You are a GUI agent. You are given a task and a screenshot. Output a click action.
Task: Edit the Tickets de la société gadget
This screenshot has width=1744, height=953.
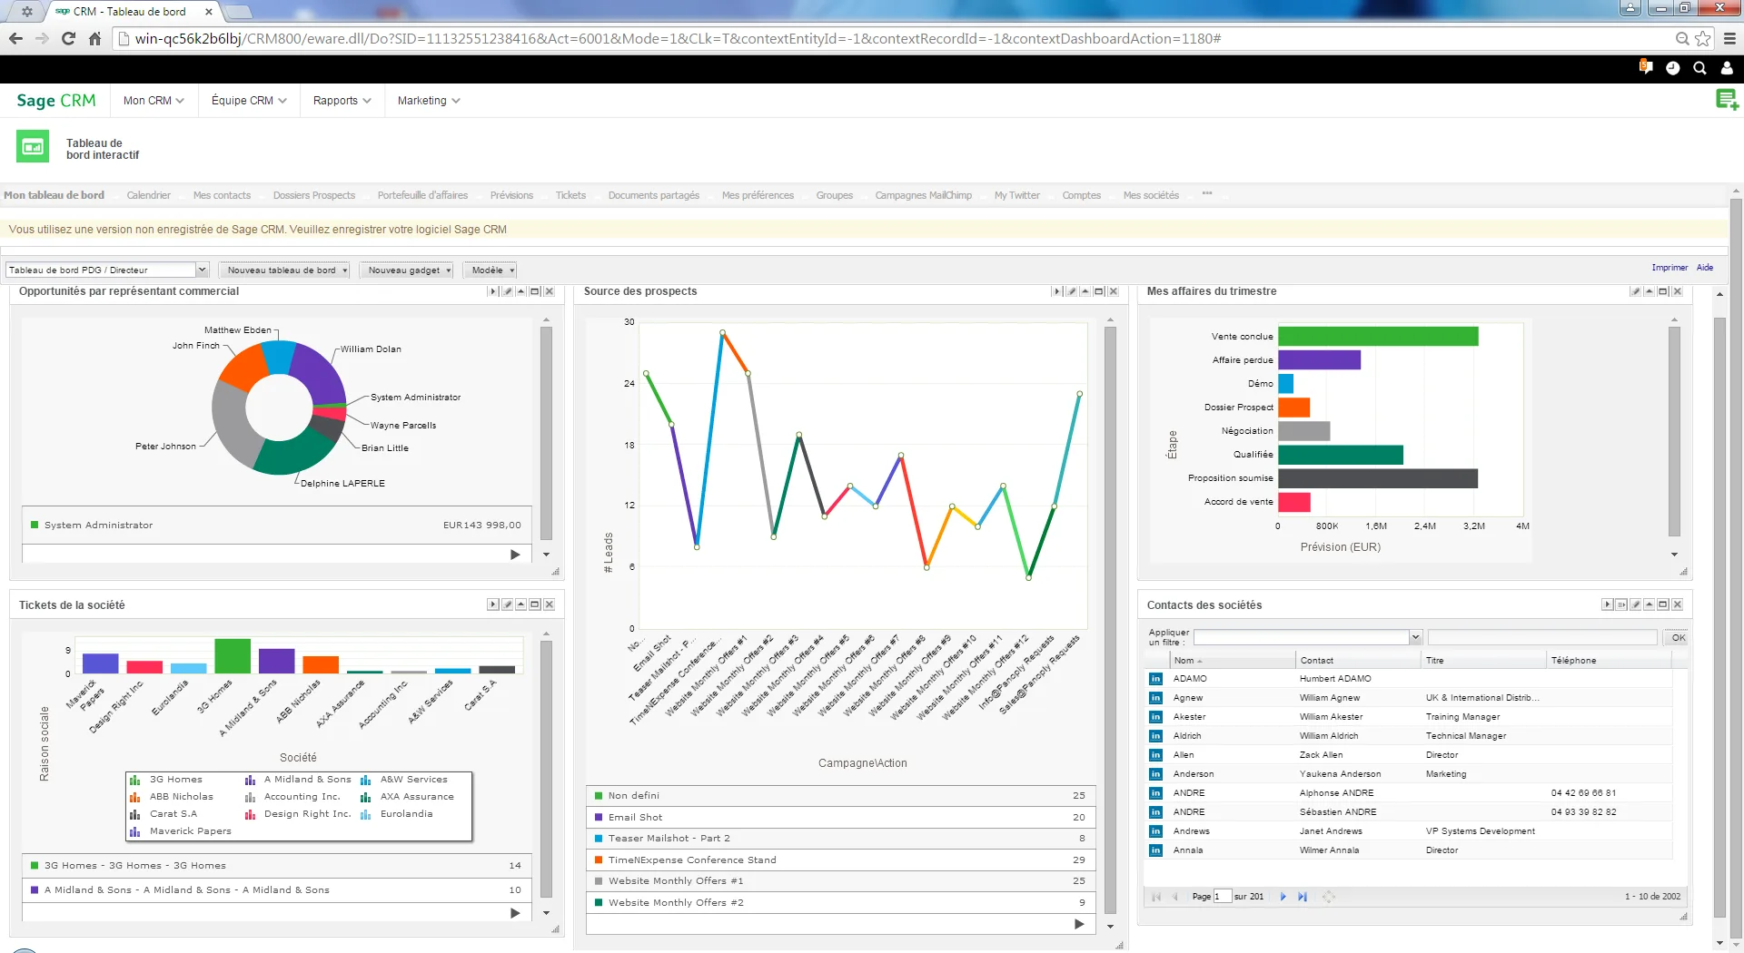click(x=507, y=604)
